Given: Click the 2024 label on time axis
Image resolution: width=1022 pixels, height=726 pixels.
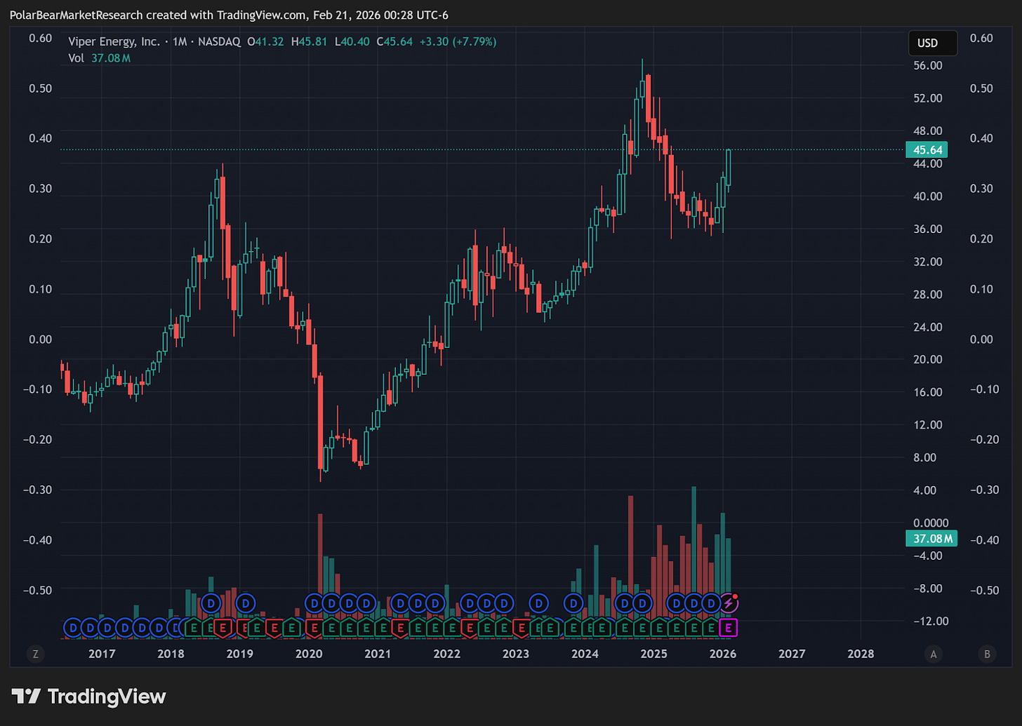Looking at the screenshot, I should 585,654.
